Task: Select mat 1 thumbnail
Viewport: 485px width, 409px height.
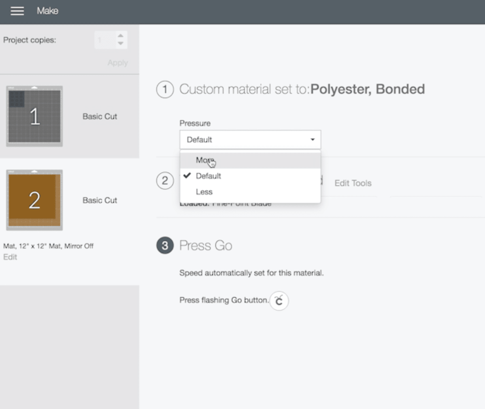Action: [34, 116]
